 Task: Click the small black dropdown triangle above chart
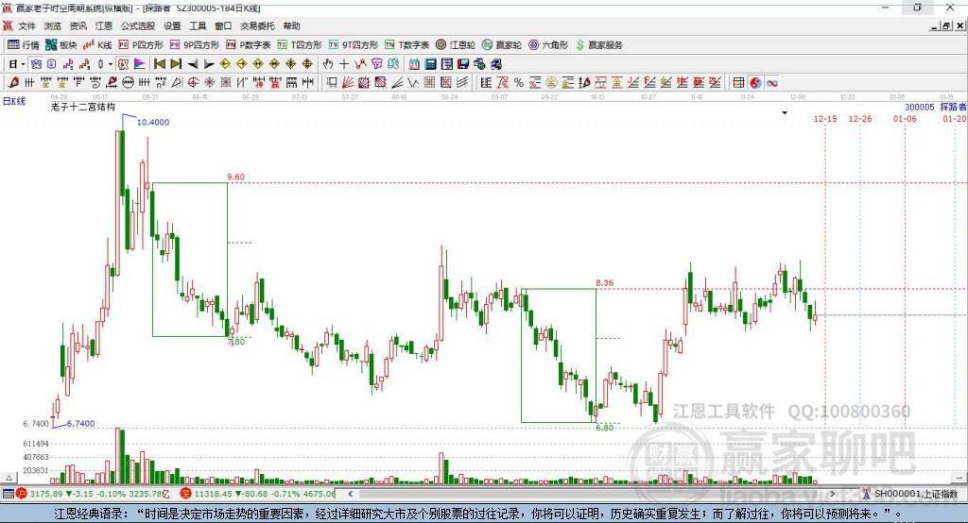784,113
